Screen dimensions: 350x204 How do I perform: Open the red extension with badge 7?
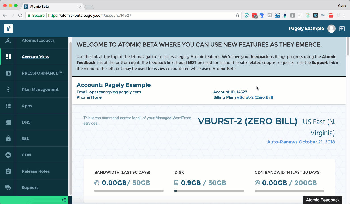pyautogui.click(x=255, y=16)
